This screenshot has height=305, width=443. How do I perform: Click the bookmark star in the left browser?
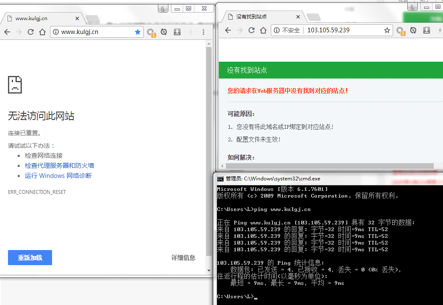[138, 31]
